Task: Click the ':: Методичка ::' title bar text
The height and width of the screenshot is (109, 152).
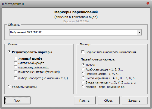Action: click(13, 4)
